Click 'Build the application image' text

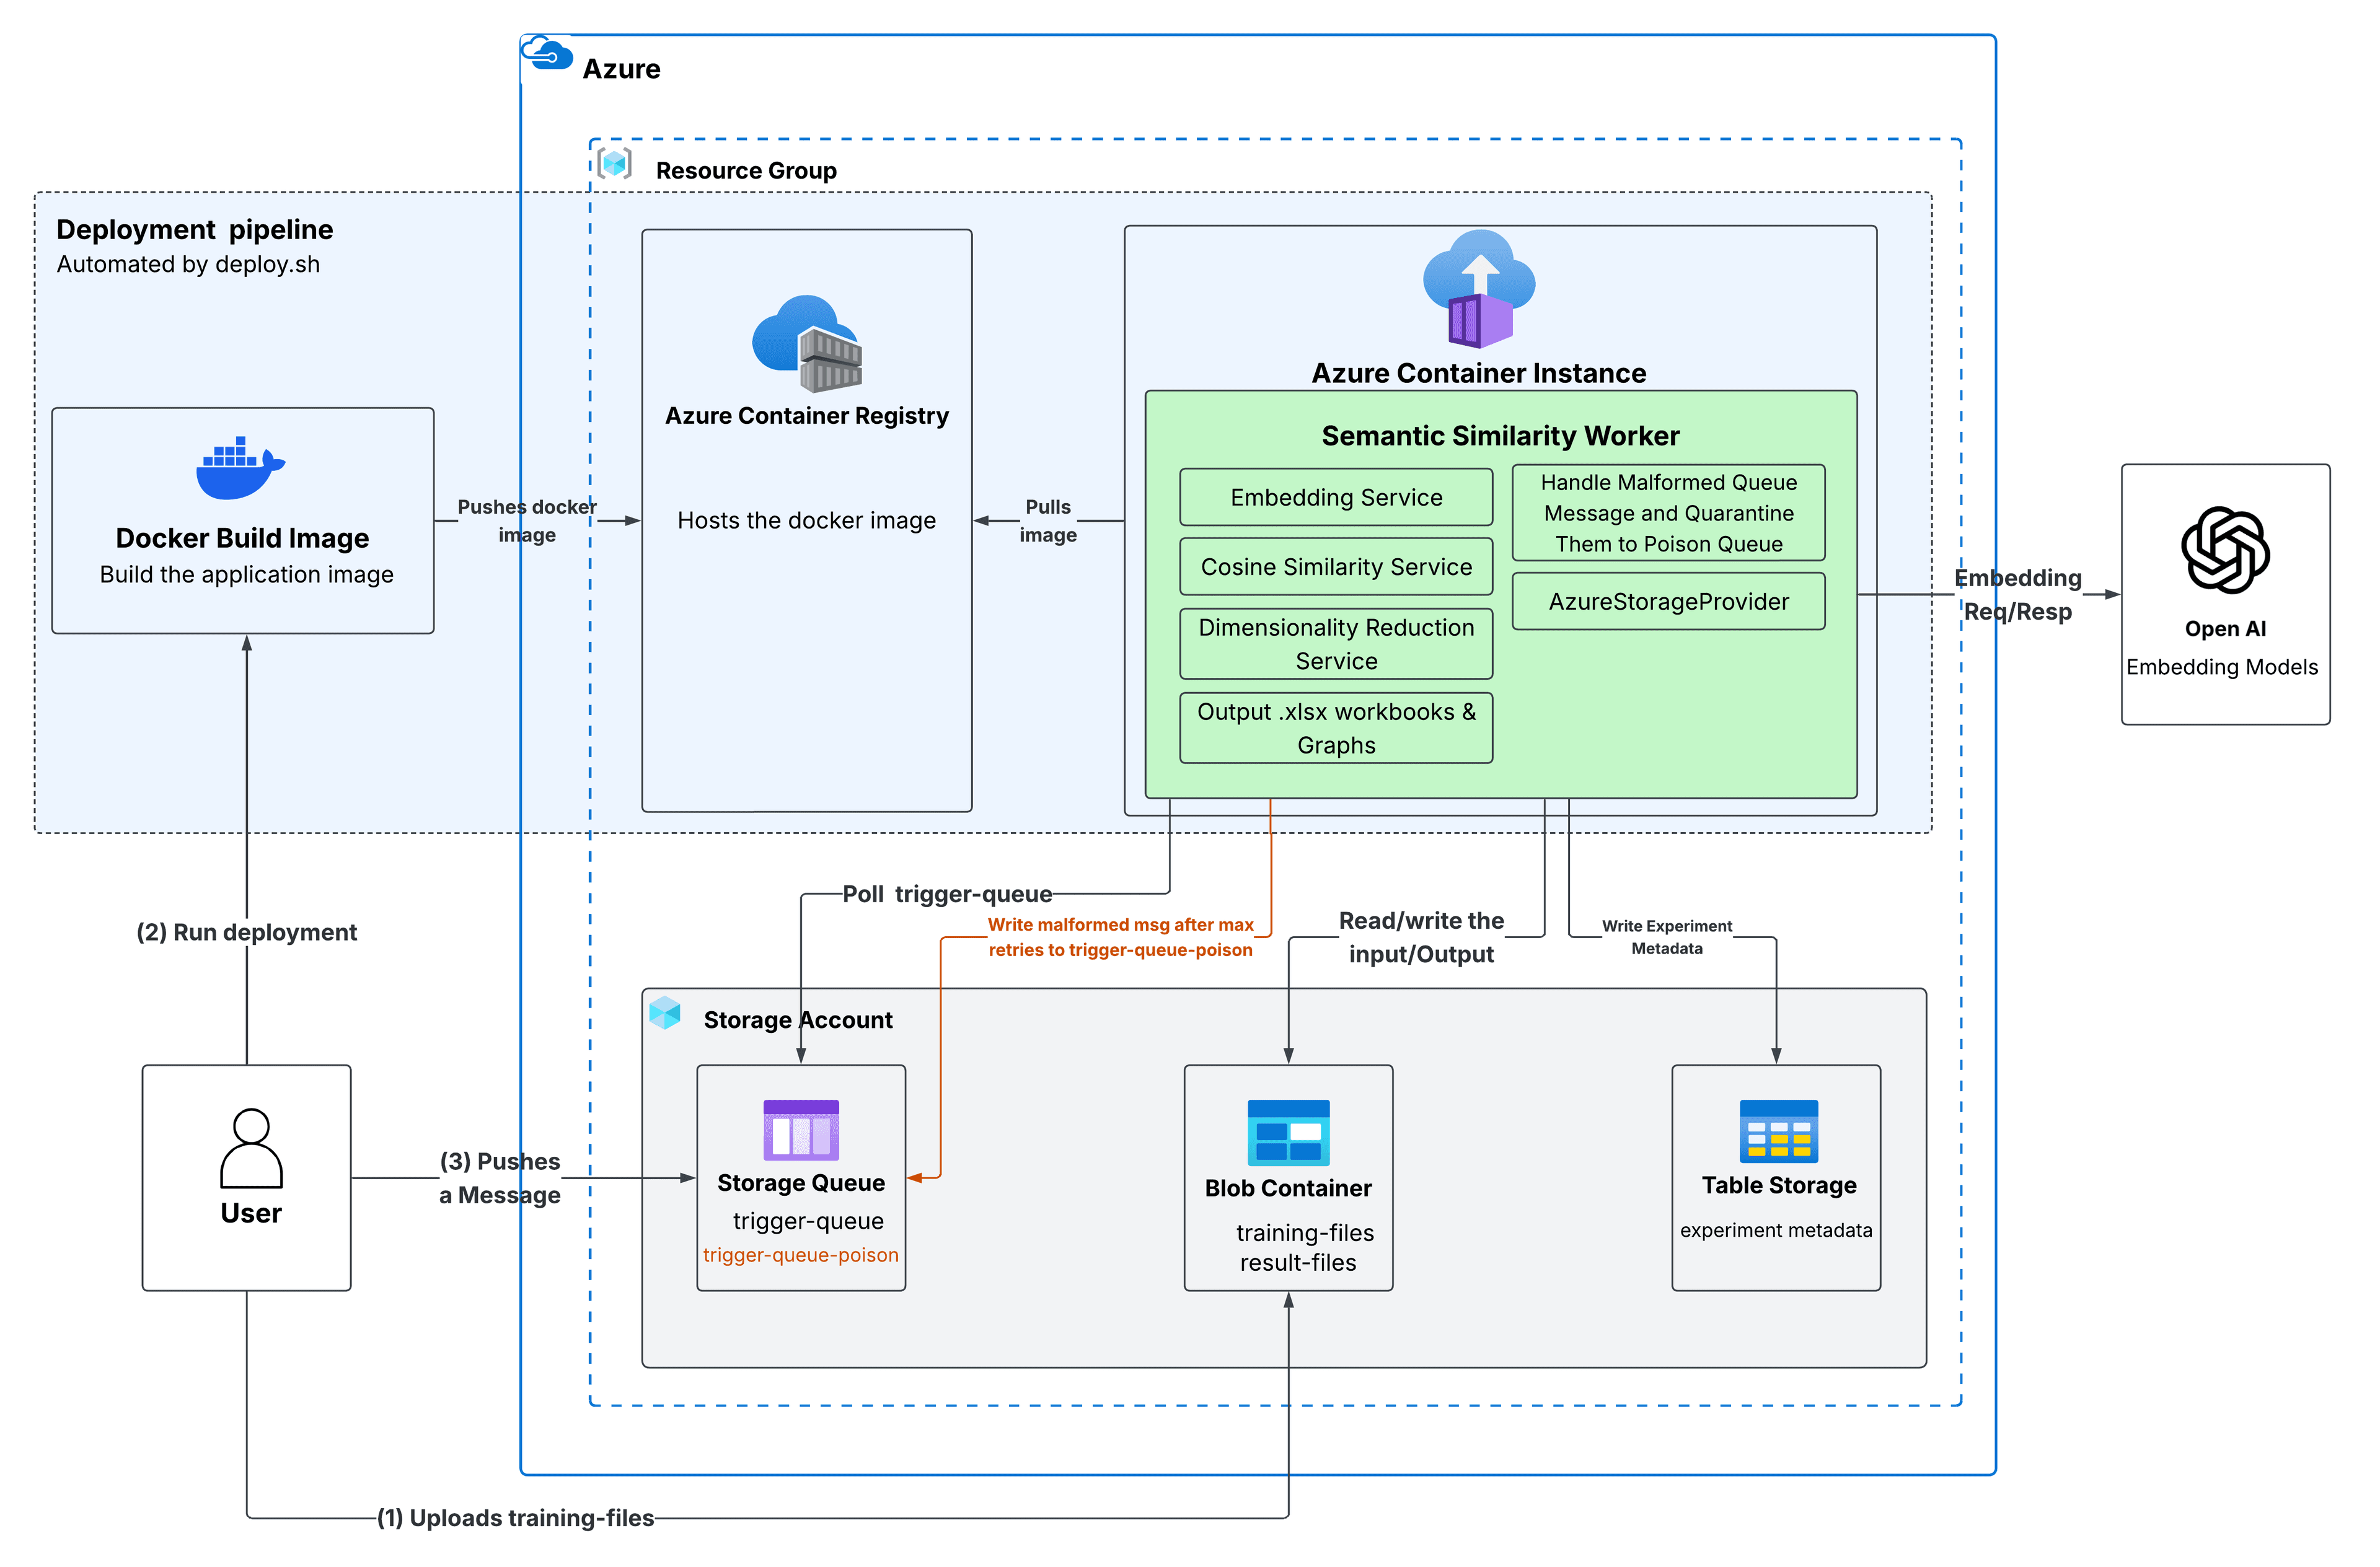(x=246, y=574)
